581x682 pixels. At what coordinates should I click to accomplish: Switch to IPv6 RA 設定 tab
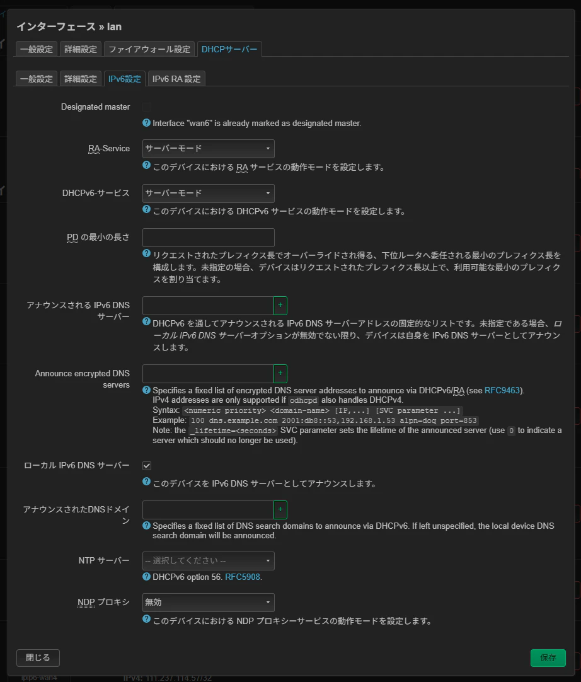click(176, 79)
